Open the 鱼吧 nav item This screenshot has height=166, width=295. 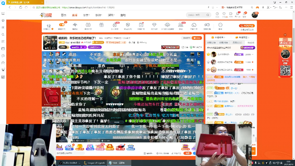tap(123, 15)
